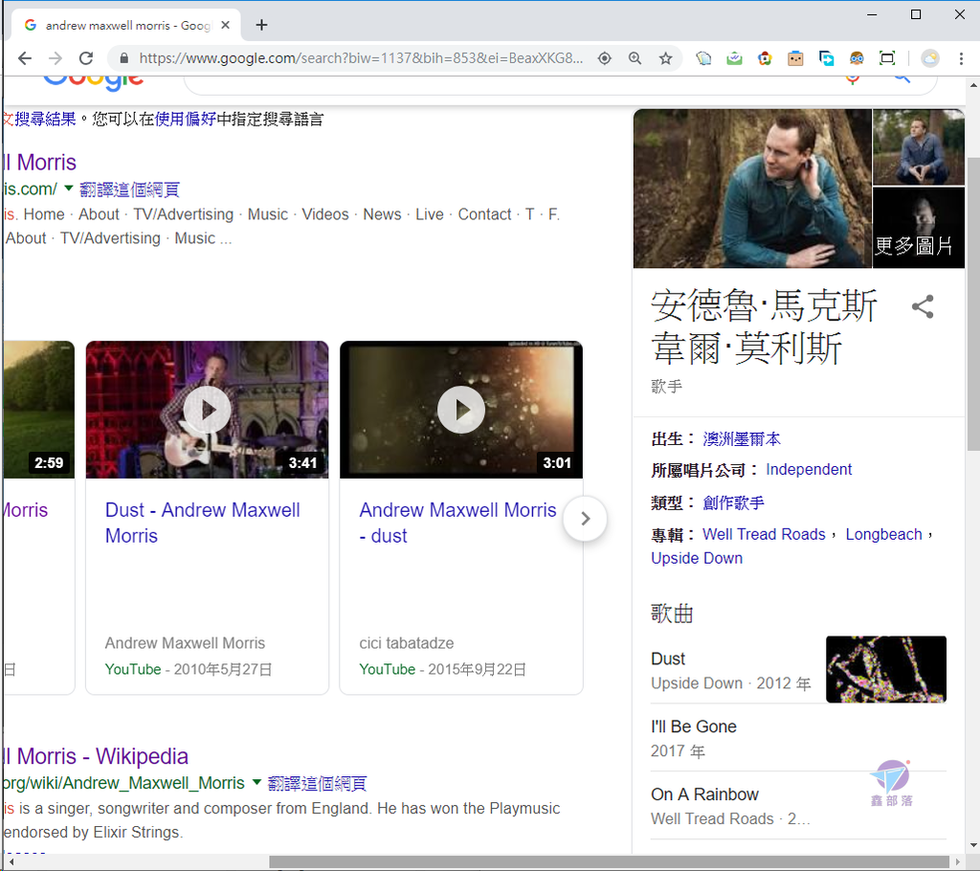Open the 更多圖片 more images thumbnail
The width and height of the screenshot is (980, 871).
919,228
